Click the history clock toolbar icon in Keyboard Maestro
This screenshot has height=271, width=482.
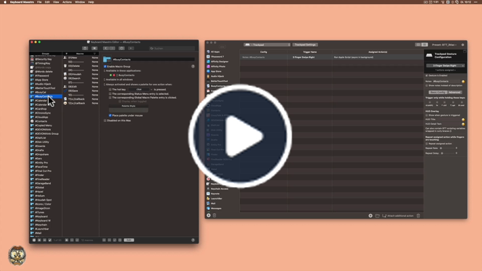tap(122, 48)
